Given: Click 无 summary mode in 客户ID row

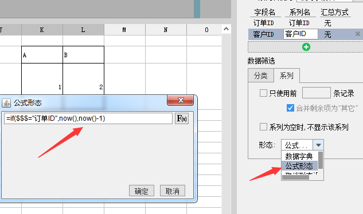Looking at the screenshot, I should click(327, 34).
